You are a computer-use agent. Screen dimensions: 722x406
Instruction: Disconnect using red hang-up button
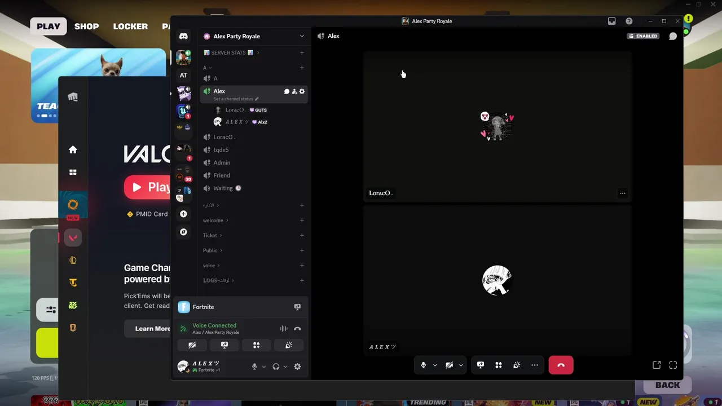click(561, 365)
